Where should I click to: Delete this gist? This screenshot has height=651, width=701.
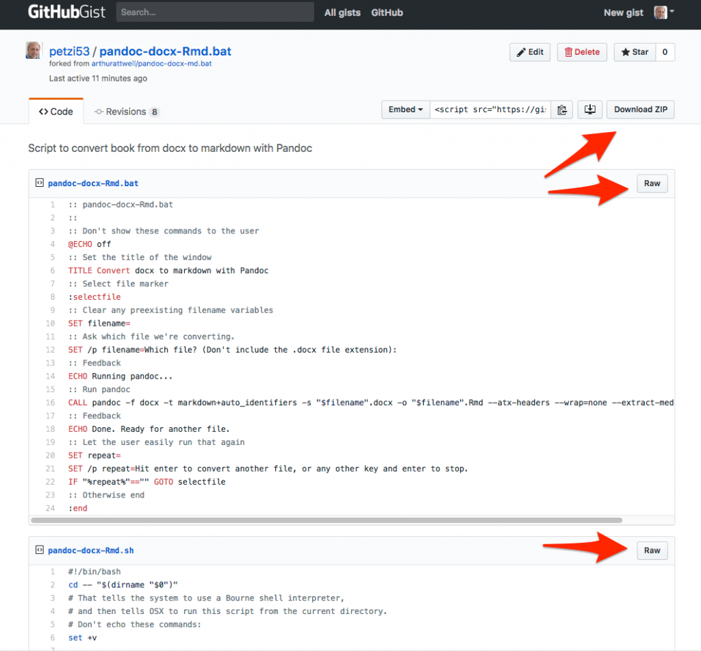tap(582, 52)
